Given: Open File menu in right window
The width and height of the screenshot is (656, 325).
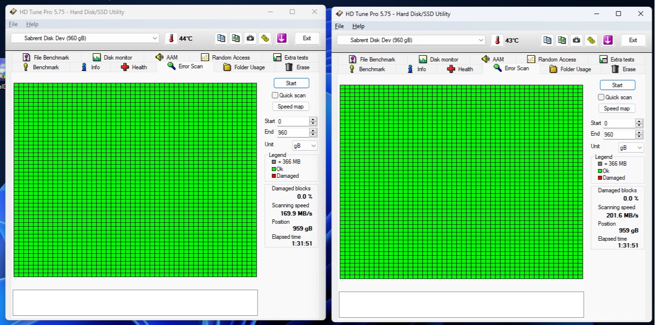Looking at the screenshot, I should (x=339, y=26).
